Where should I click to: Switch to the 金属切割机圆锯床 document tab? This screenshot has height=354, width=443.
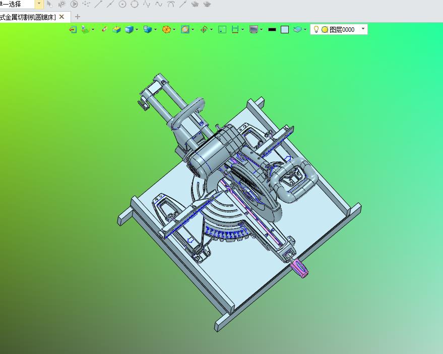coord(28,17)
